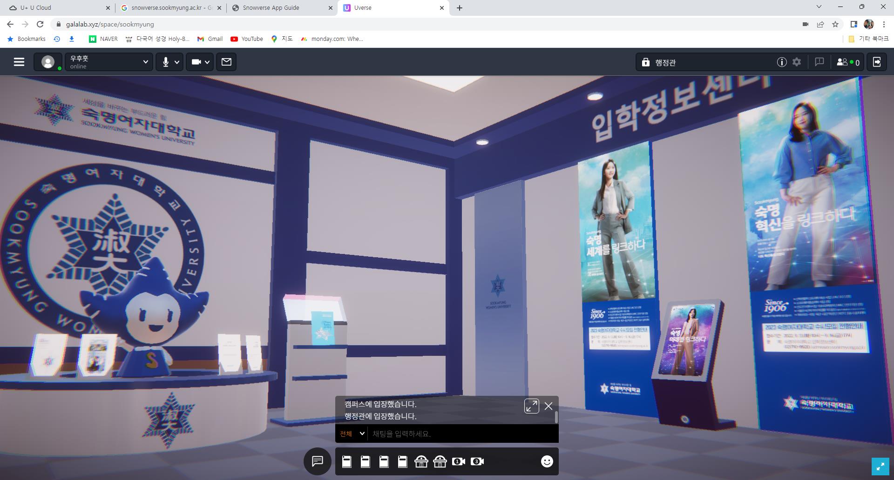Expand the chat panel with arrows icon
Viewport: 894px width, 480px height.
pyautogui.click(x=531, y=406)
